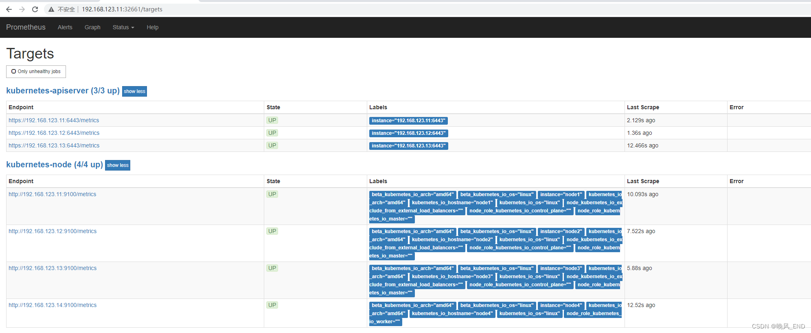Click the 12.466s ago last scrape value
The image size is (811, 333).
tap(642, 145)
